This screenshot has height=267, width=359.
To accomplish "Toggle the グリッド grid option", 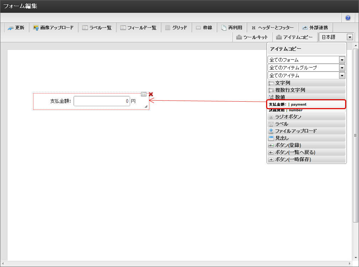I will click(x=176, y=28).
